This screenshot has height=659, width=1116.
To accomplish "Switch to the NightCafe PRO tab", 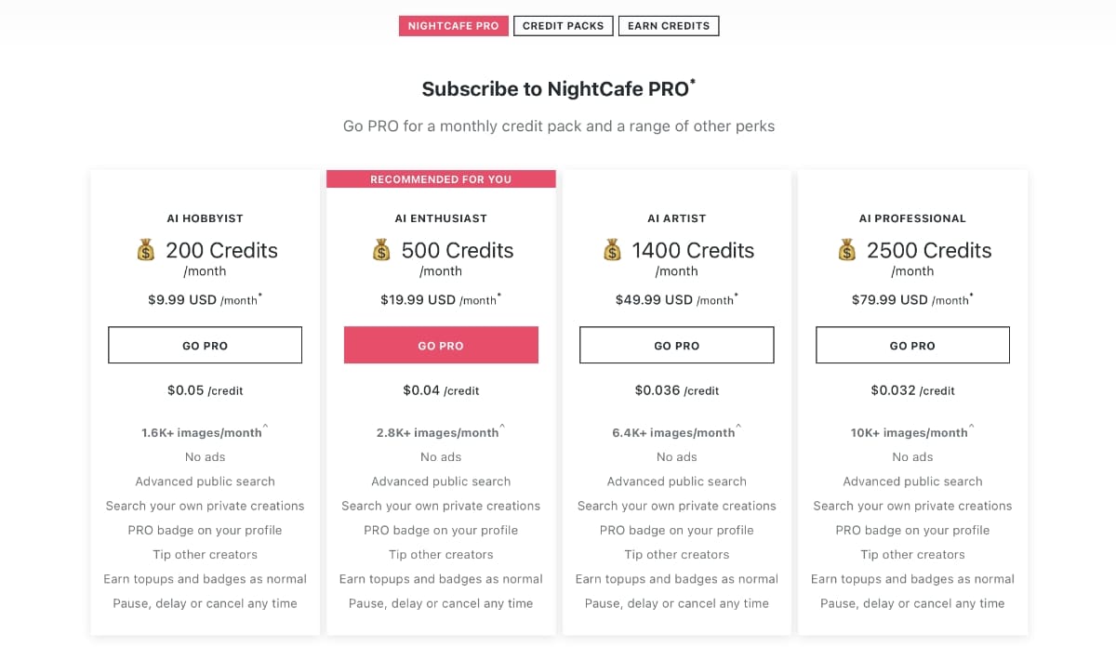I will point(454,26).
